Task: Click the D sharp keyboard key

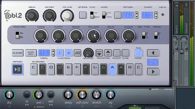Action: click(x=60, y=69)
